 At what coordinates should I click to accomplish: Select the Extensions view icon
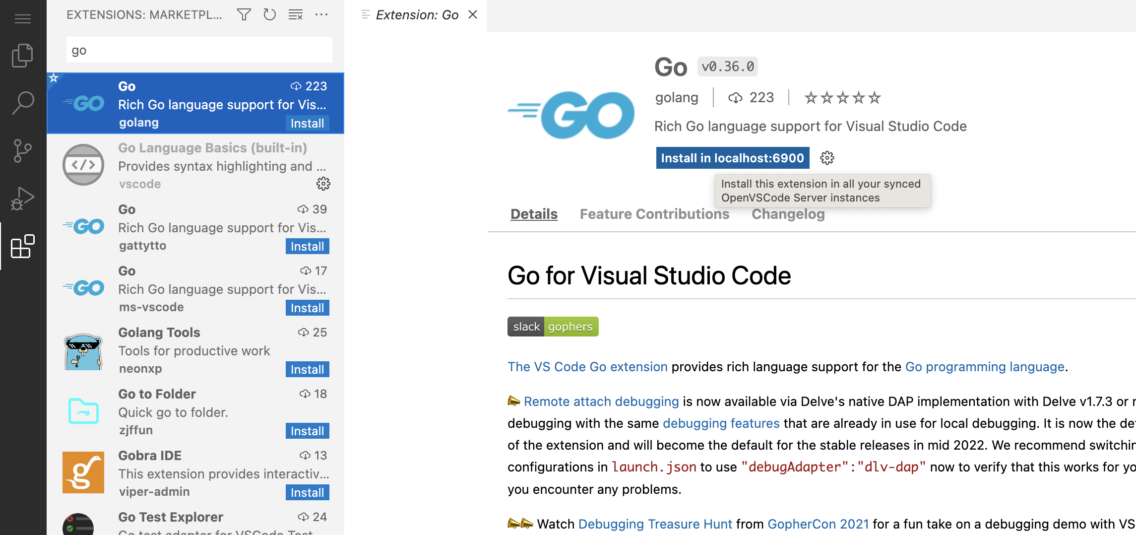point(23,246)
